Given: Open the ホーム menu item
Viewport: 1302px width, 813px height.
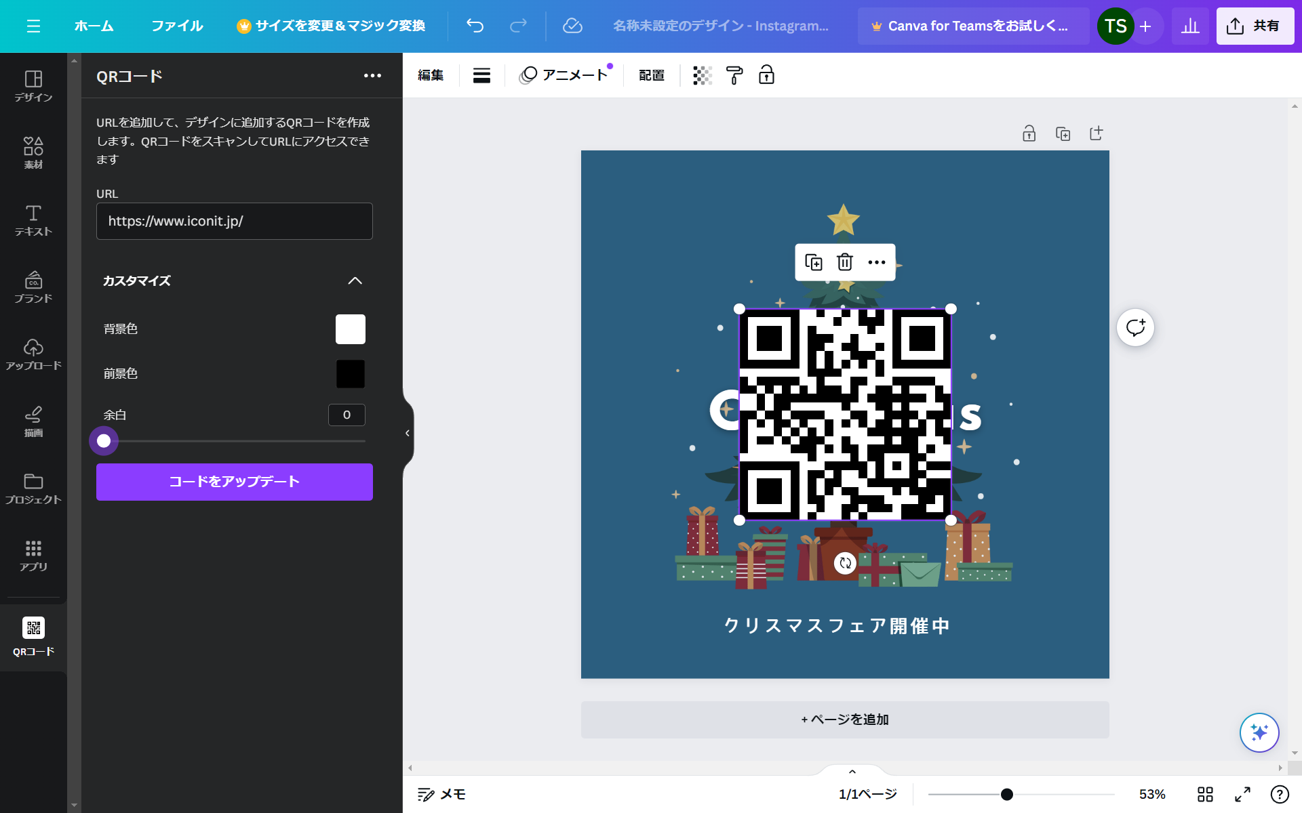Looking at the screenshot, I should (x=94, y=26).
